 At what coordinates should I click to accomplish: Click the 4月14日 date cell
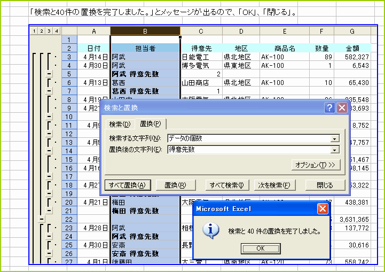[94, 57]
